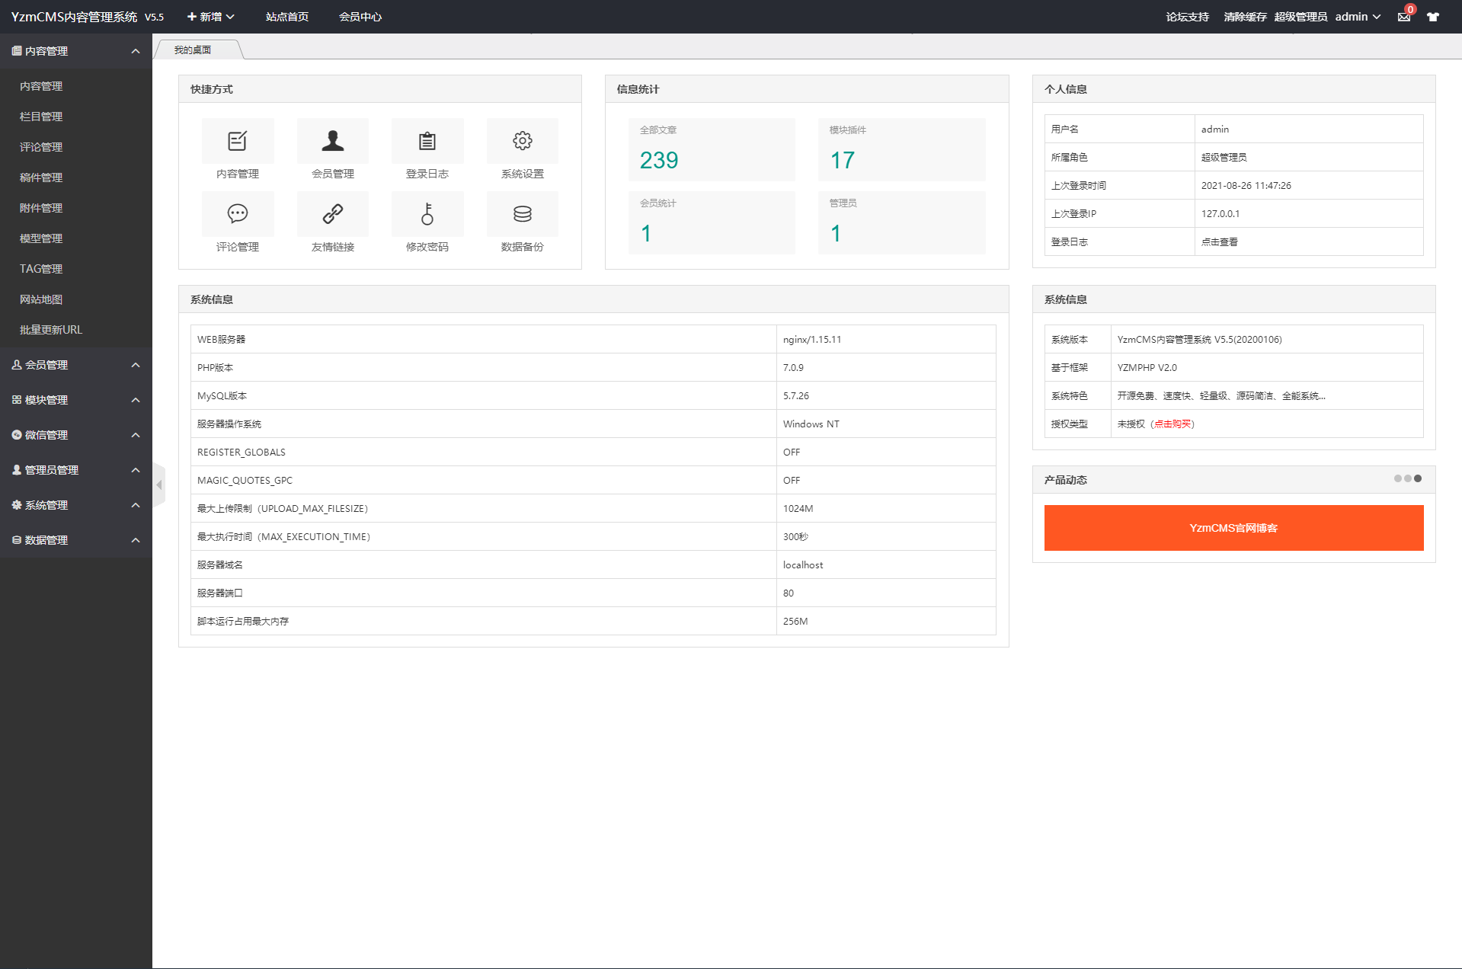
Task: Open 数据备份 database icon
Action: 522,214
